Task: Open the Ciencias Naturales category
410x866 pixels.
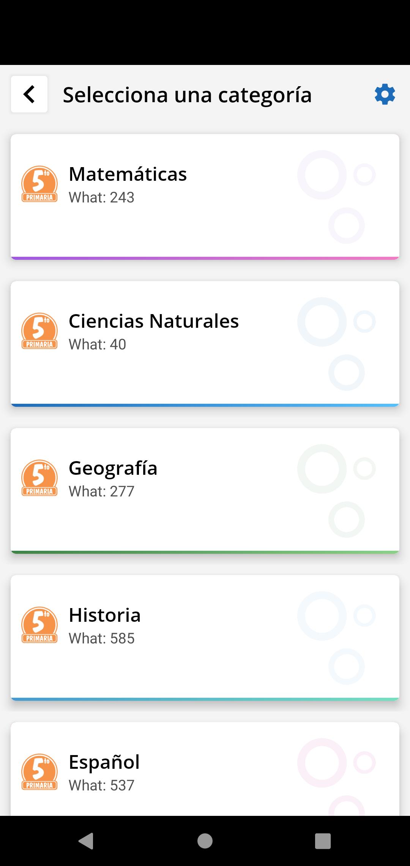Action: (x=153, y=321)
